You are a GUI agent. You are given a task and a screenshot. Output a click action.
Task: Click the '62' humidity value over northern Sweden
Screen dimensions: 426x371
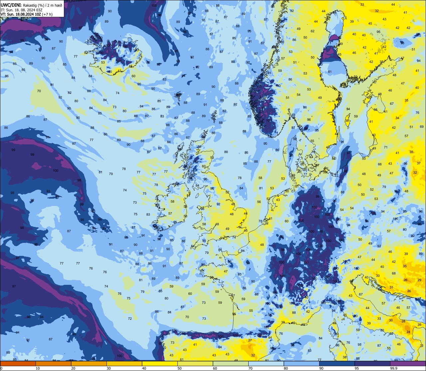point(313,31)
